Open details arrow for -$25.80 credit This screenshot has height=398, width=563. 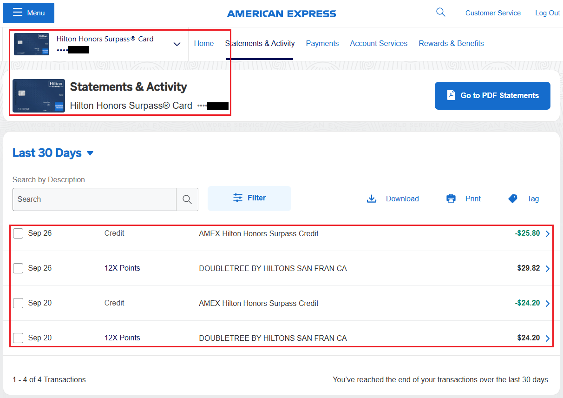click(x=547, y=234)
